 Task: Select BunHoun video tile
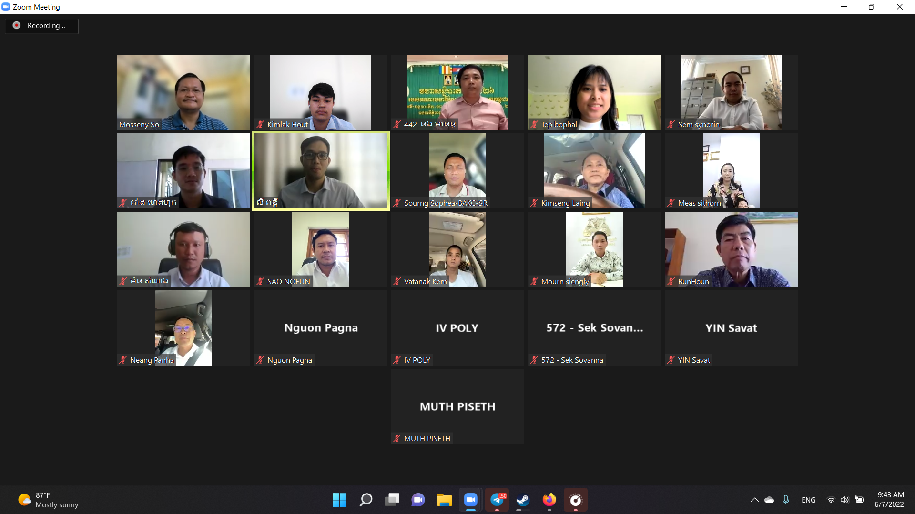pos(732,249)
